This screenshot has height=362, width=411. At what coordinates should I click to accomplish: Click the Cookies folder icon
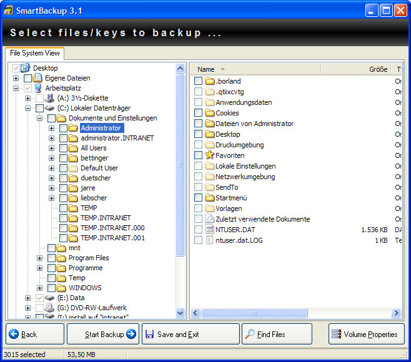point(209,113)
